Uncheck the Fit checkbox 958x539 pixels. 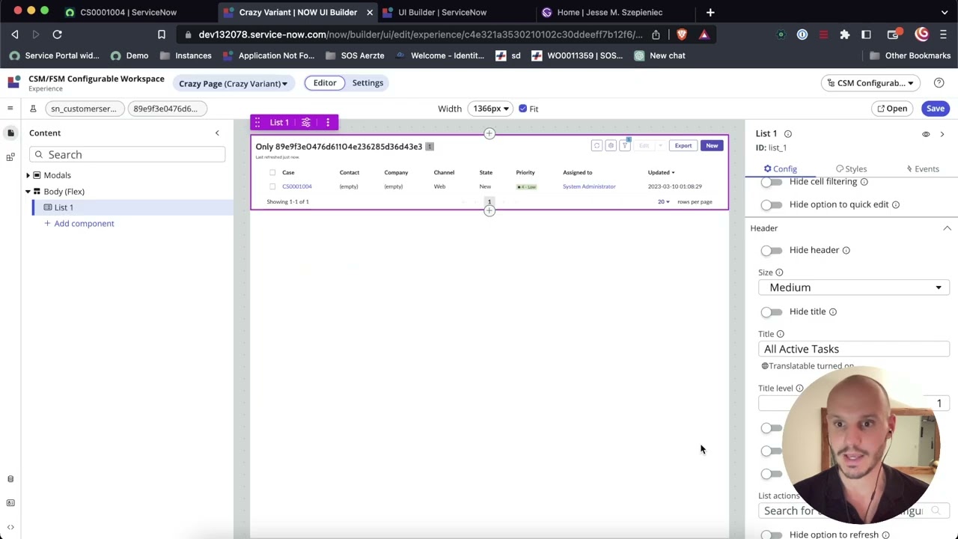[x=522, y=109]
